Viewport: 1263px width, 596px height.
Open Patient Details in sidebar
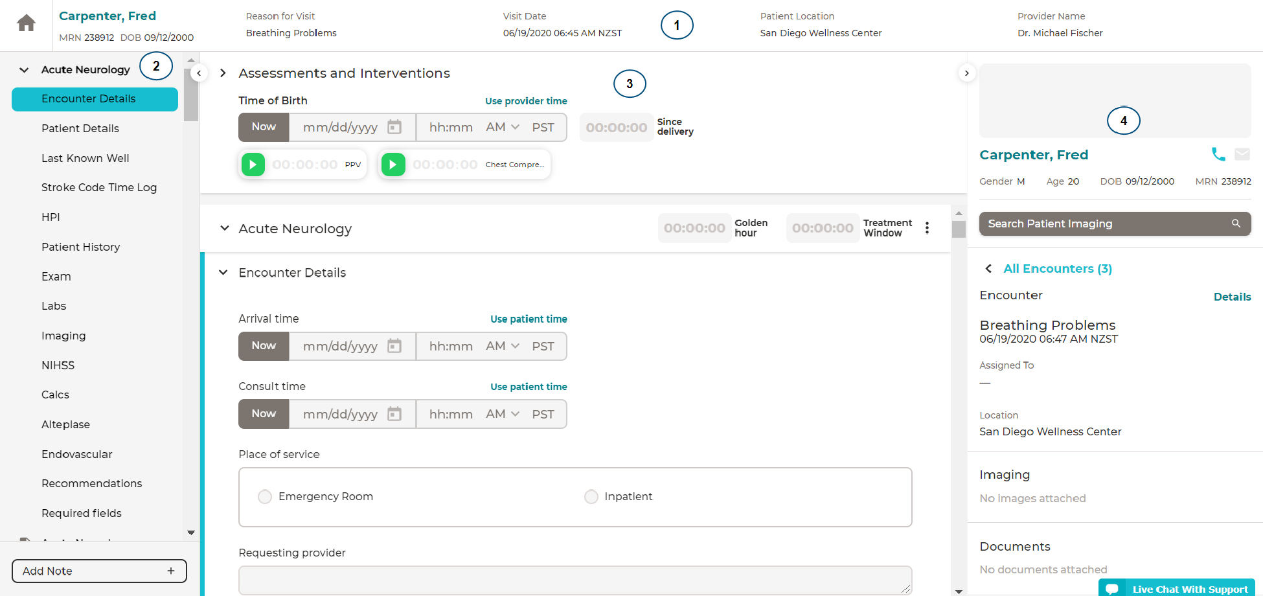80,128
